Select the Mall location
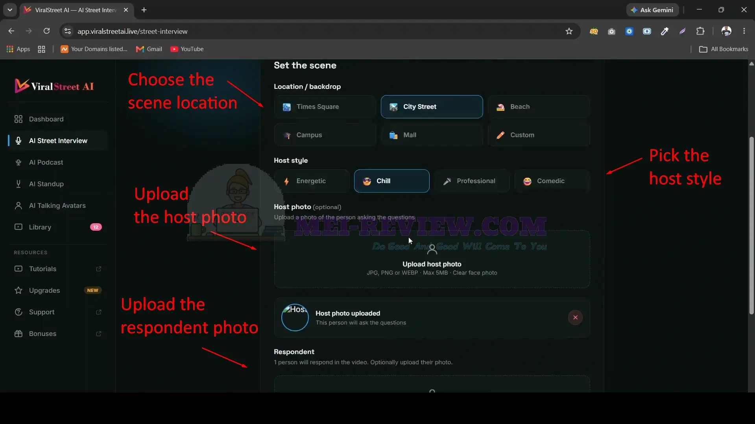Viewport: 755px width, 424px height. point(432,135)
